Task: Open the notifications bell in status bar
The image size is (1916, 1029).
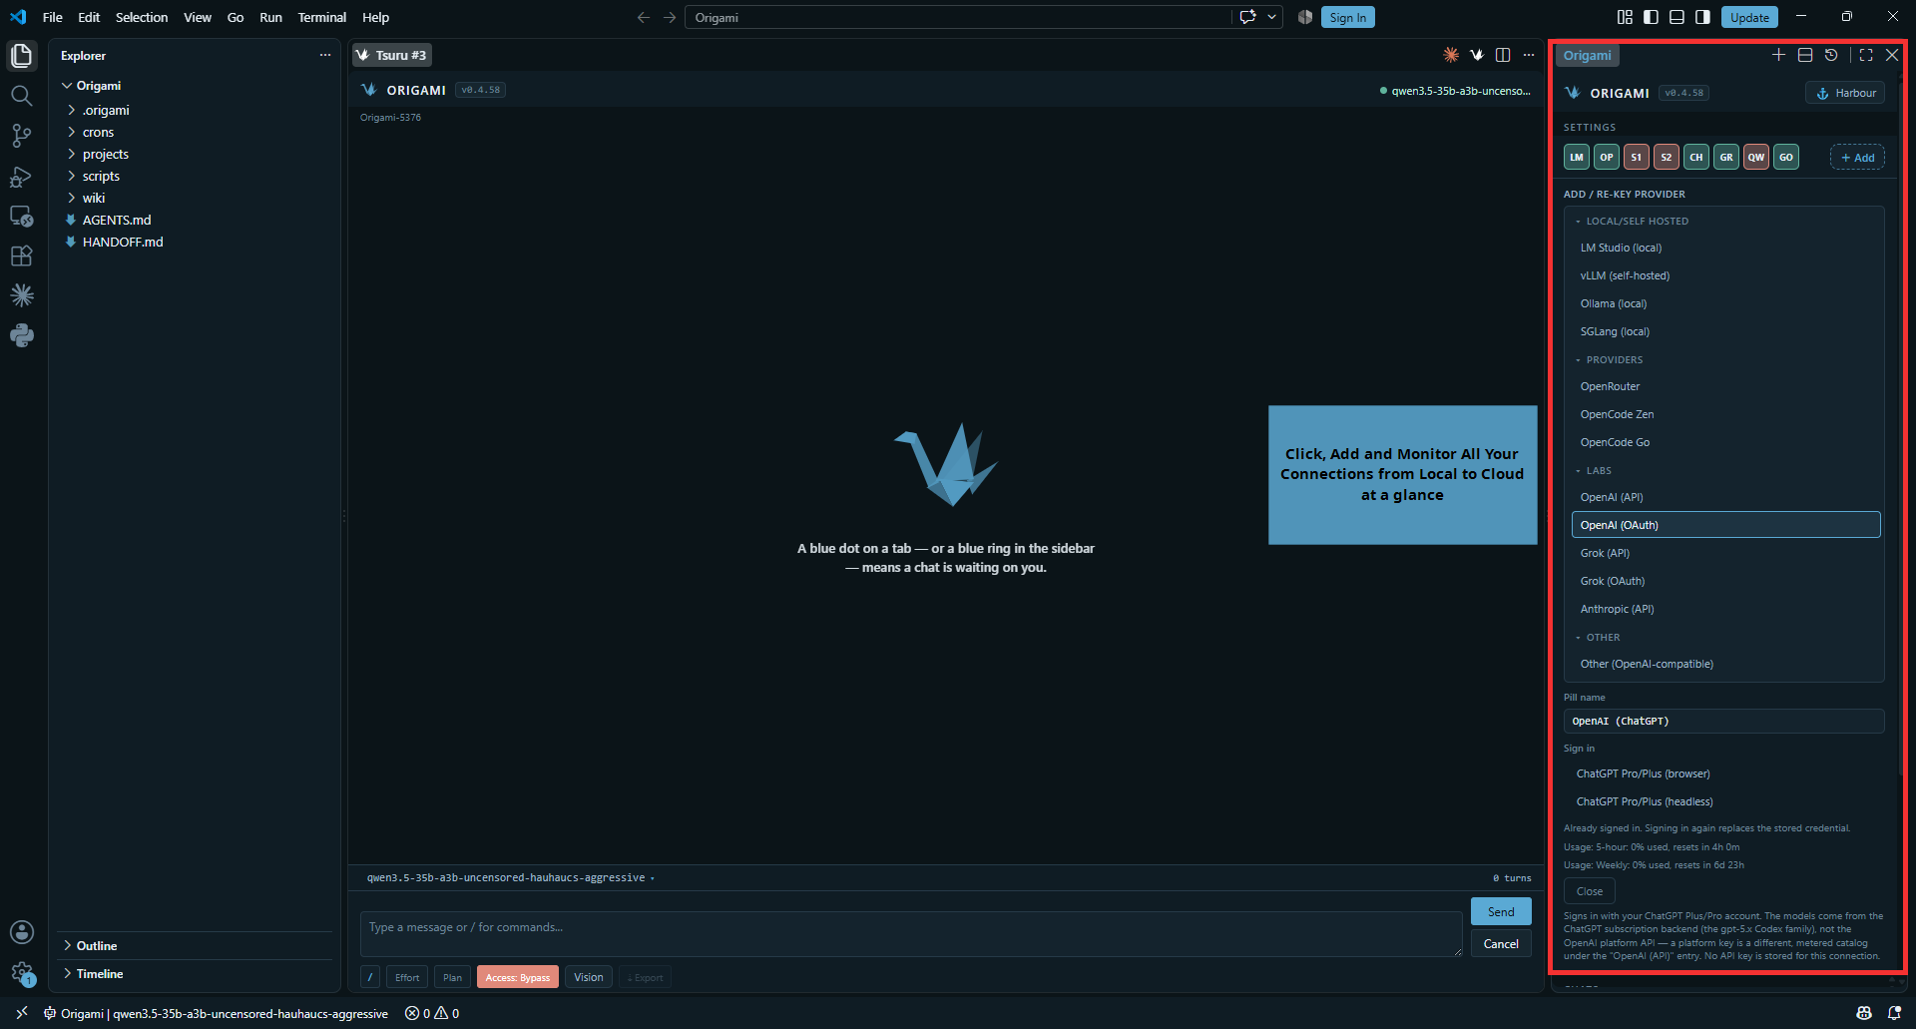Action: [x=1894, y=1013]
